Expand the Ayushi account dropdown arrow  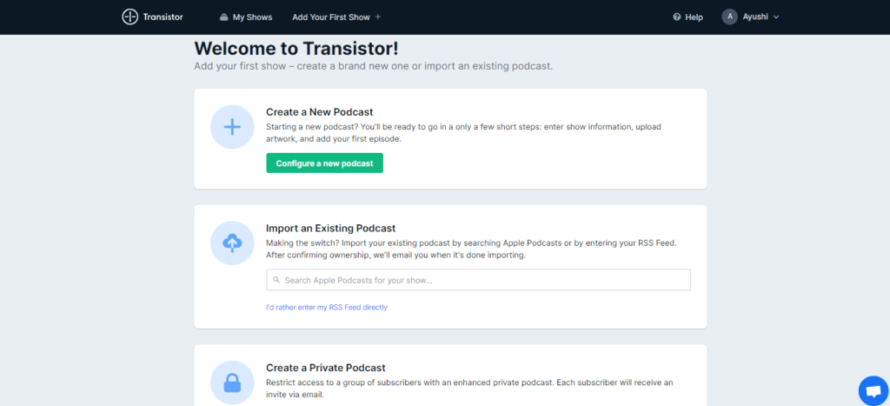[x=776, y=17]
